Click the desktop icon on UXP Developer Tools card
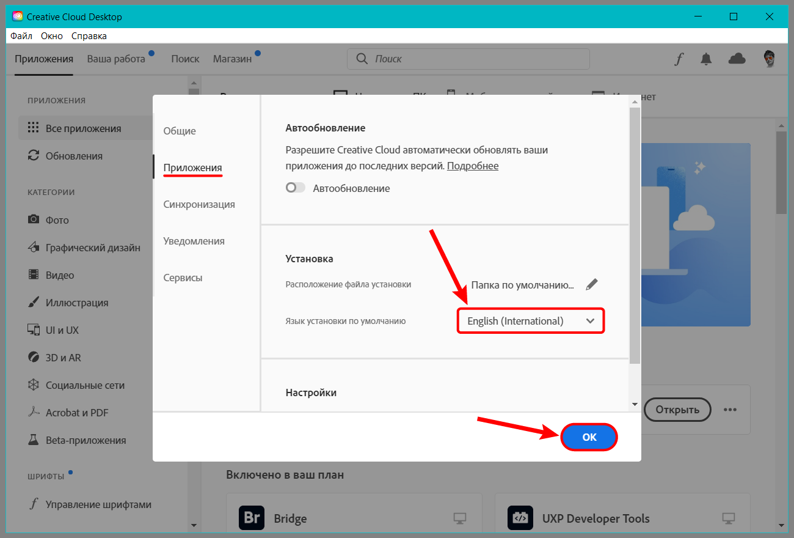 tap(729, 518)
